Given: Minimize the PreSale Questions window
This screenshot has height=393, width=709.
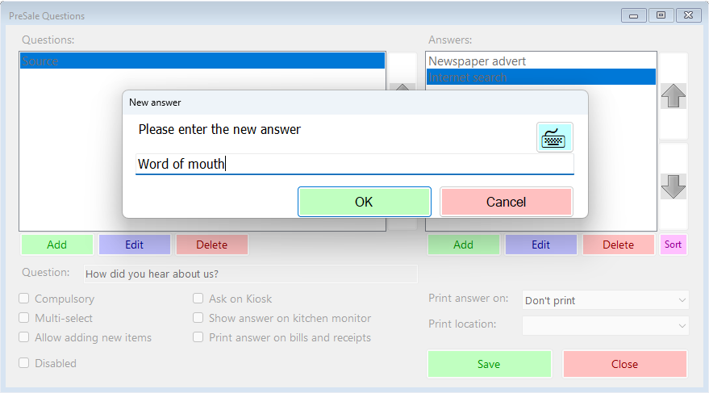Looking at the screenshot, I should (x=633, y=16).
